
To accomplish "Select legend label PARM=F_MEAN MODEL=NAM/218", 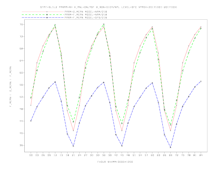I will point(86,15).
